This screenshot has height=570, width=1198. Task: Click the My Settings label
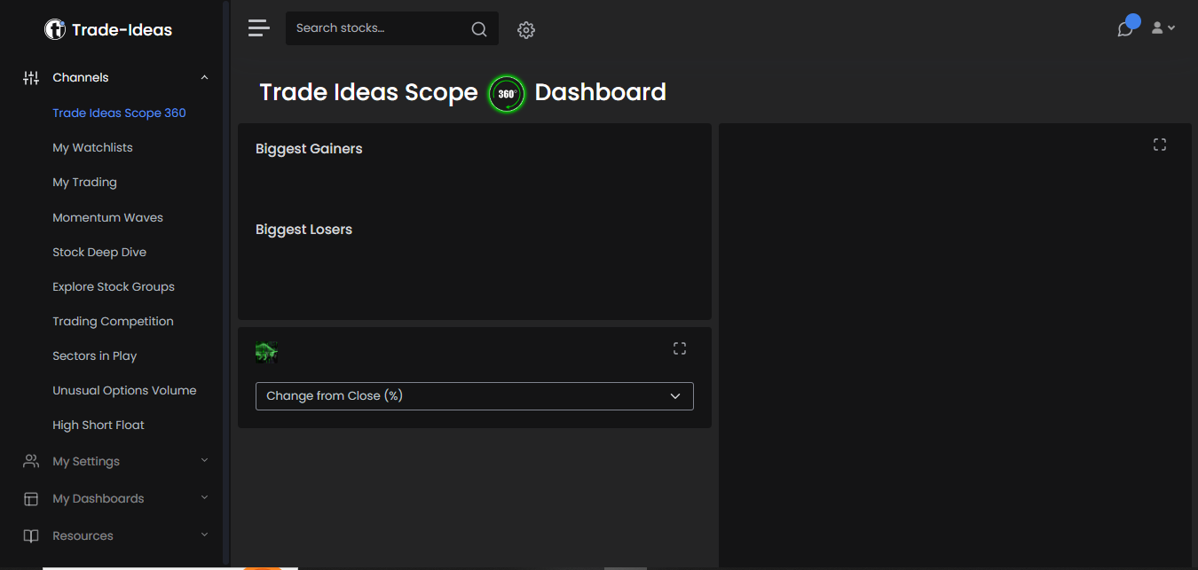point(86,461)
